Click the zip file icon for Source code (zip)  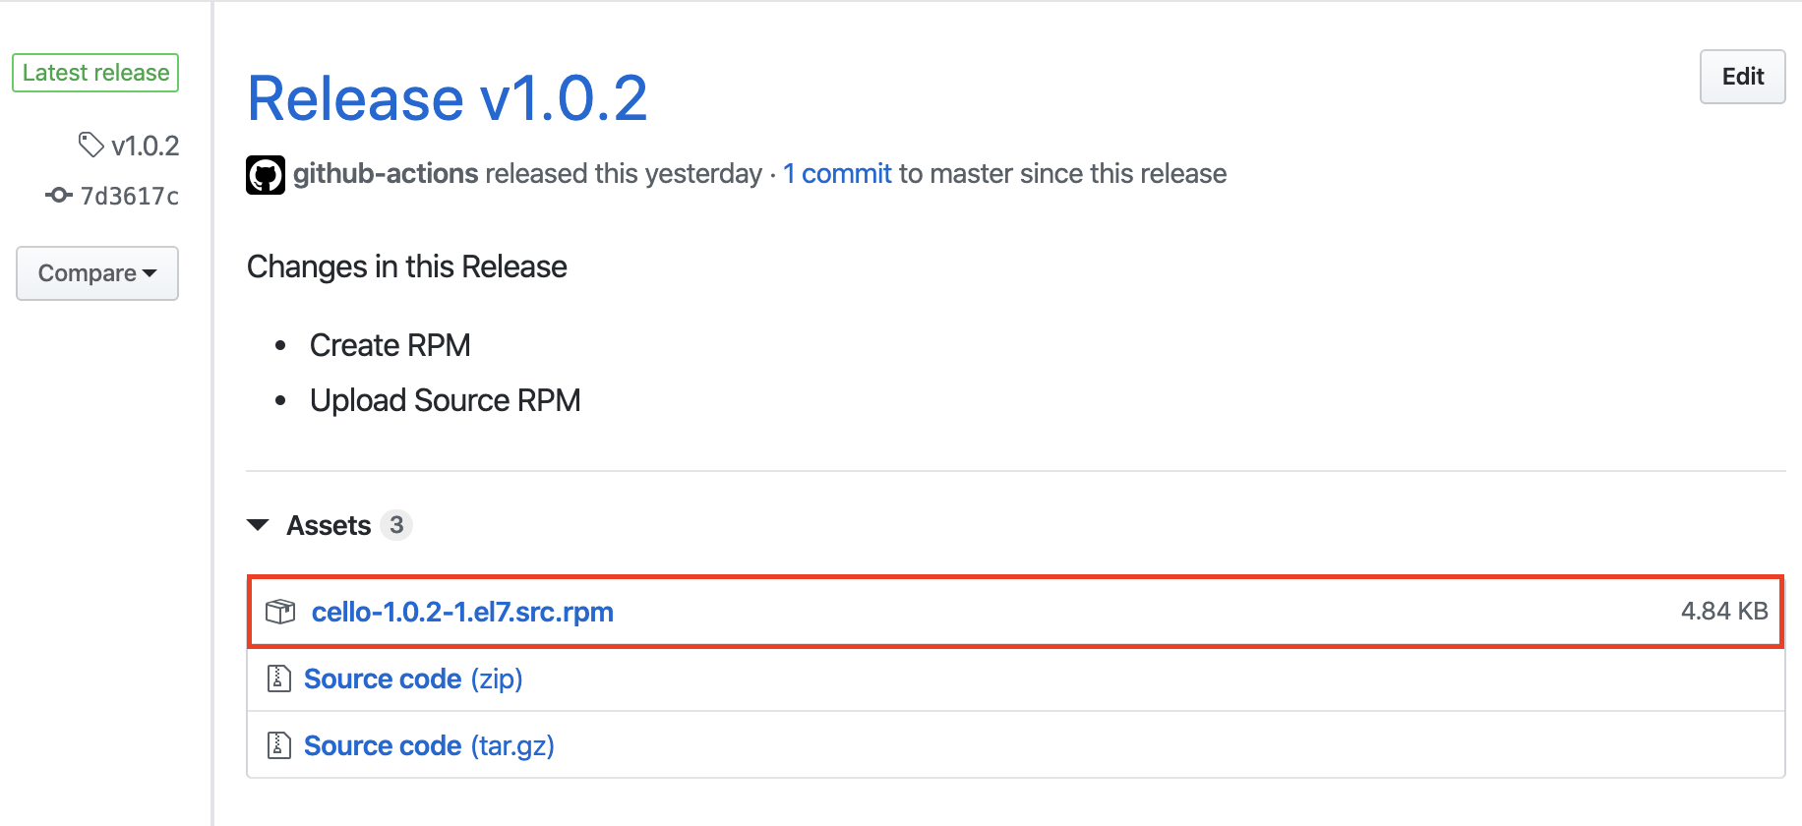(x=279, y=678)
